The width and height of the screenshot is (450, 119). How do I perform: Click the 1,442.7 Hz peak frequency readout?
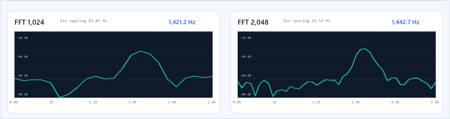[x=405, y=22]
